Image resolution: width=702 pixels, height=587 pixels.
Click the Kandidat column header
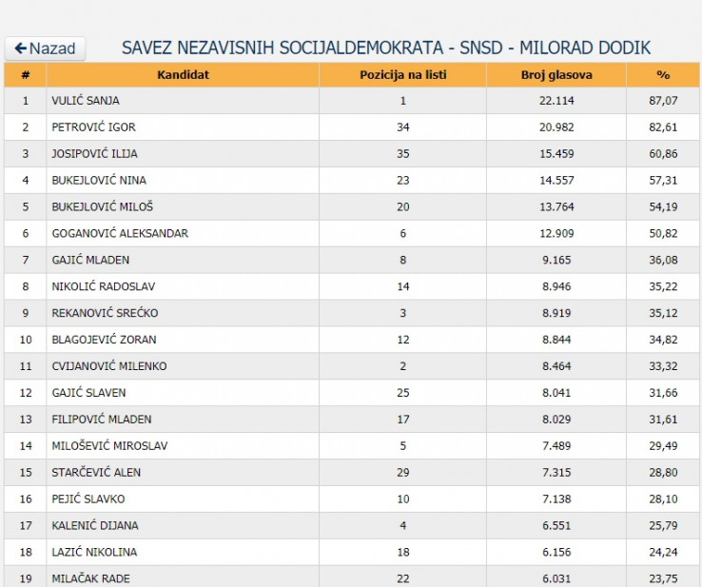coord(183,75)
